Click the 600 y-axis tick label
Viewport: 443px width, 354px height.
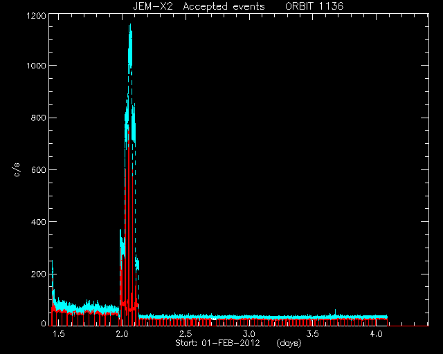click(x=38, y=169)
